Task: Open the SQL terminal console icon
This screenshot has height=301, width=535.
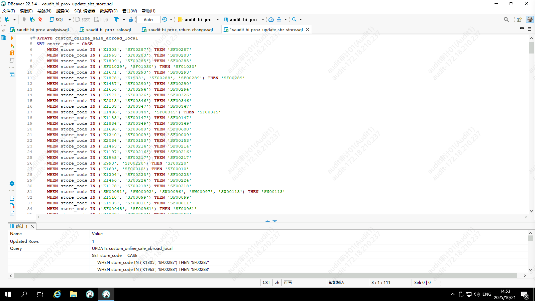Action: click(12, 75)
